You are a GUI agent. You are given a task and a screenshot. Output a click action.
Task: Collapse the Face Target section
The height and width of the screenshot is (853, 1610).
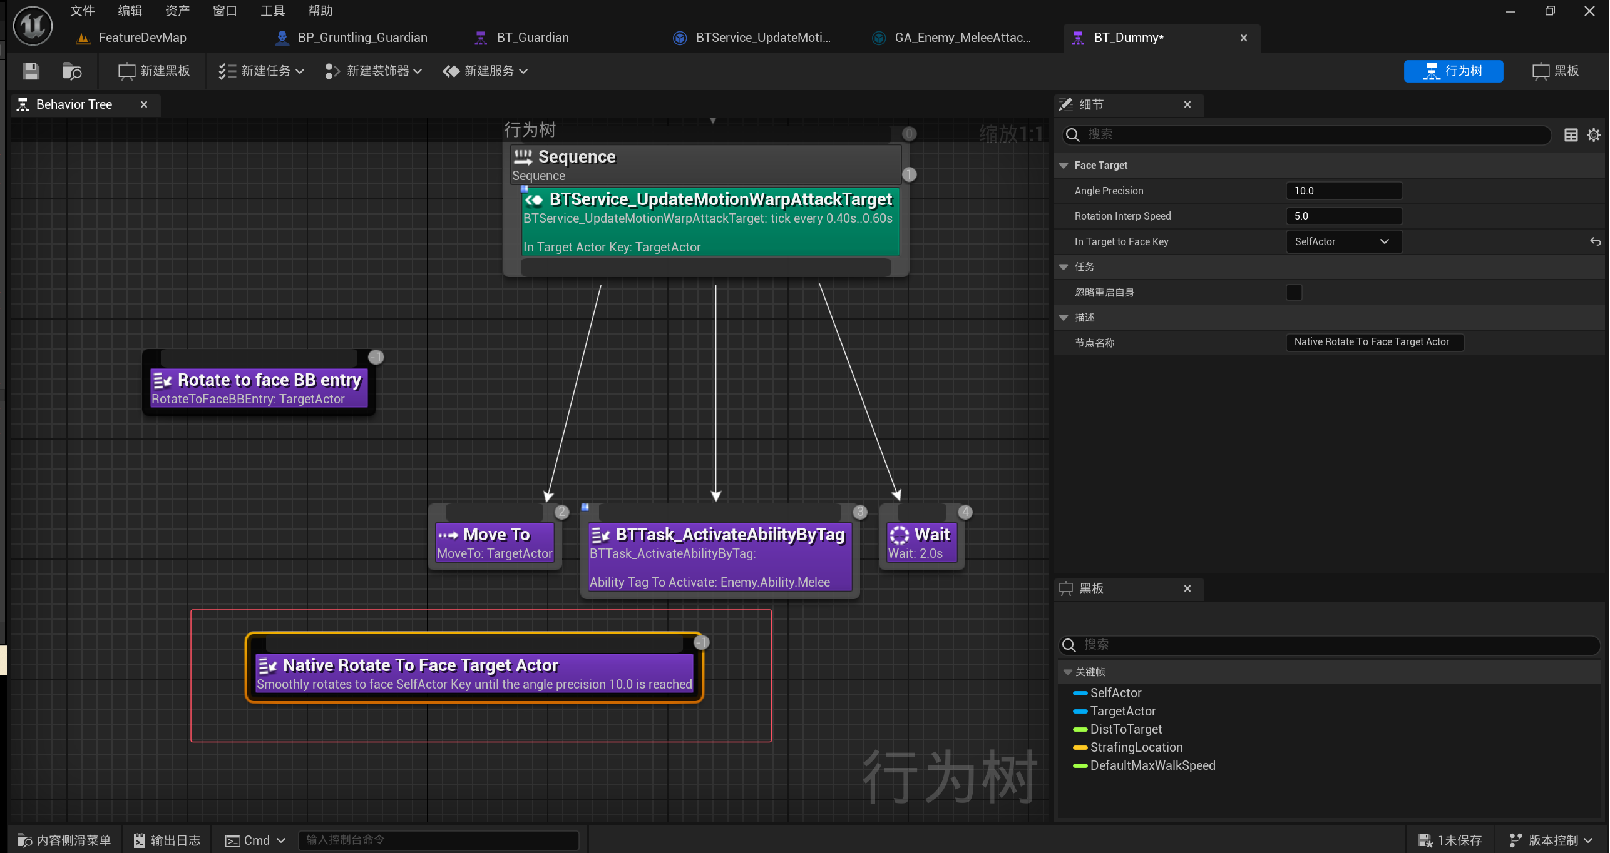[x=1064, y=165]
